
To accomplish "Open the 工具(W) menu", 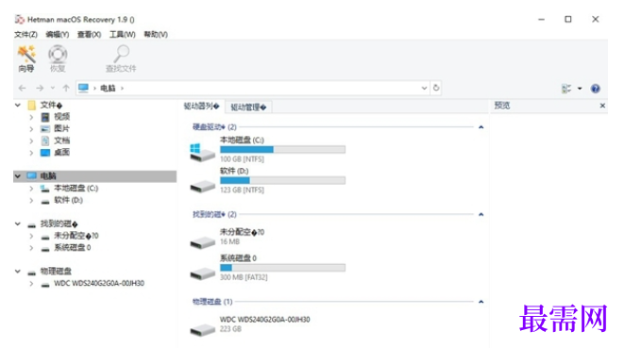I will tap(123, 34).
